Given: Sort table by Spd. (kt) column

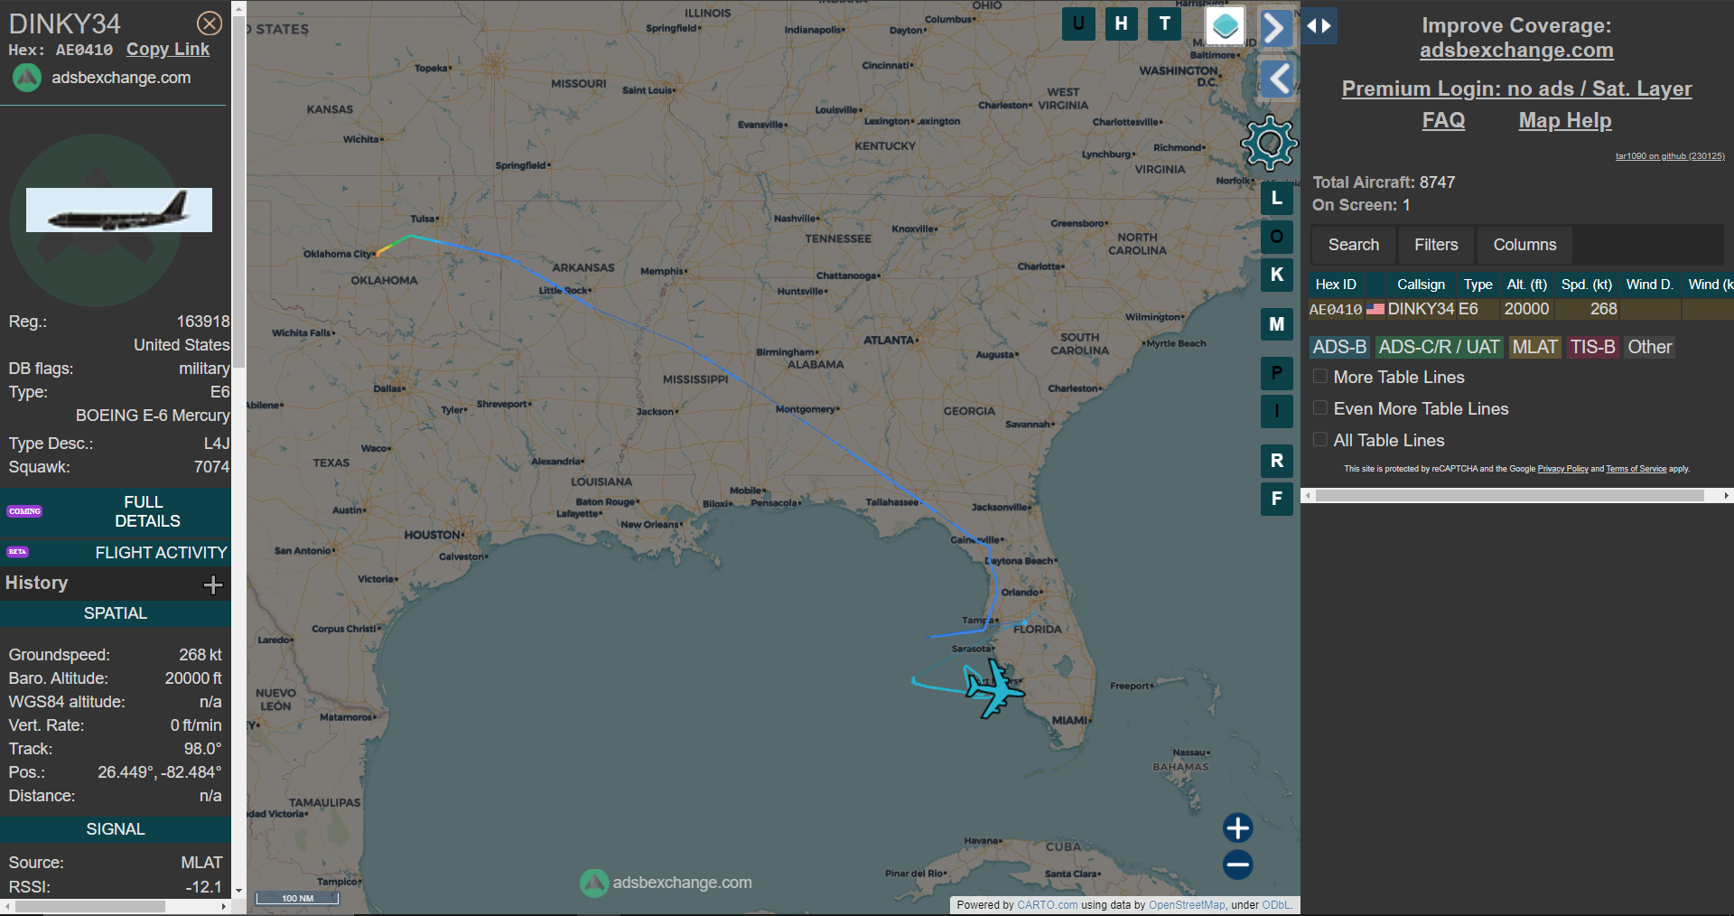Looking at the screenshot, I should [x=1587, y=285].
